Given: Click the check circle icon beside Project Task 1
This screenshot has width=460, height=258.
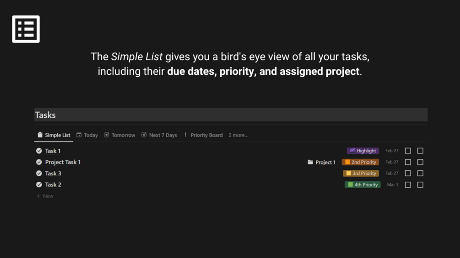Looking at the screenshot, I should 39,162.
